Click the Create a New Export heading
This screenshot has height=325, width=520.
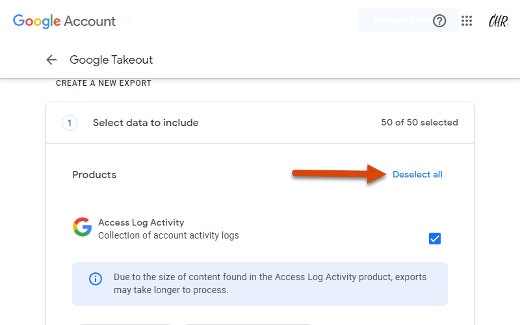click(x=103, y=83)
